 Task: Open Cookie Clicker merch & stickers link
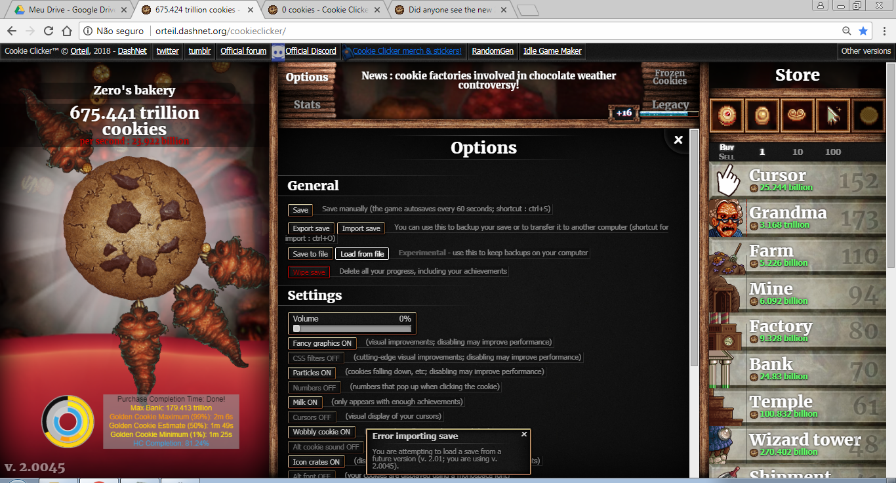coord(407,51)
